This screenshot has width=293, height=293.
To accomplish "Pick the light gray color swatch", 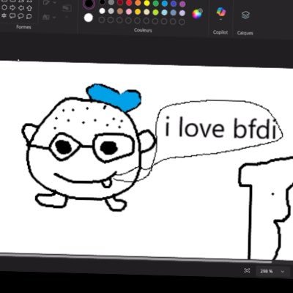I will point(111,11).
